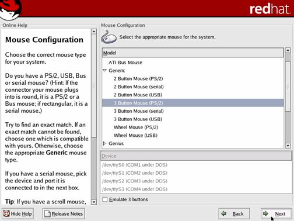294x221 pixels.
Task: Pick /dev/ttyS0 (COM1 under DOS) device
Action: pyautogui.click(x=135, y=165)
